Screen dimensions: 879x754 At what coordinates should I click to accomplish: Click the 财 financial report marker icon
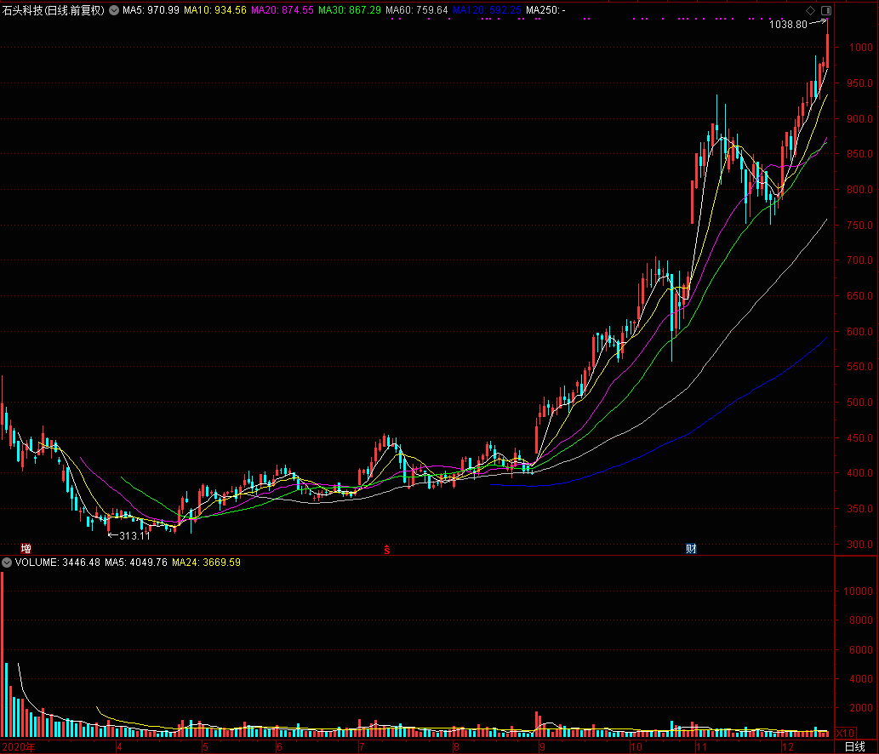pyautogui.click(x=691, y=548)
